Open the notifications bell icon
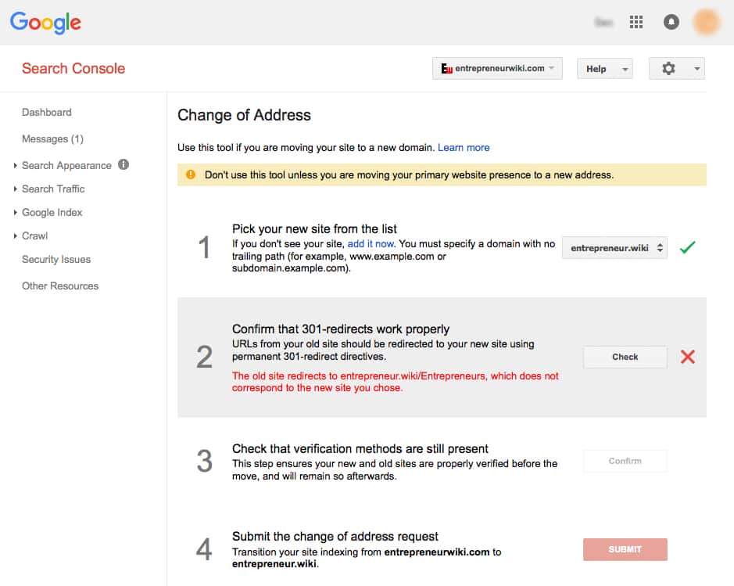Image resolution: width=734 pixels, height=586 pixels. coord(671,22)
